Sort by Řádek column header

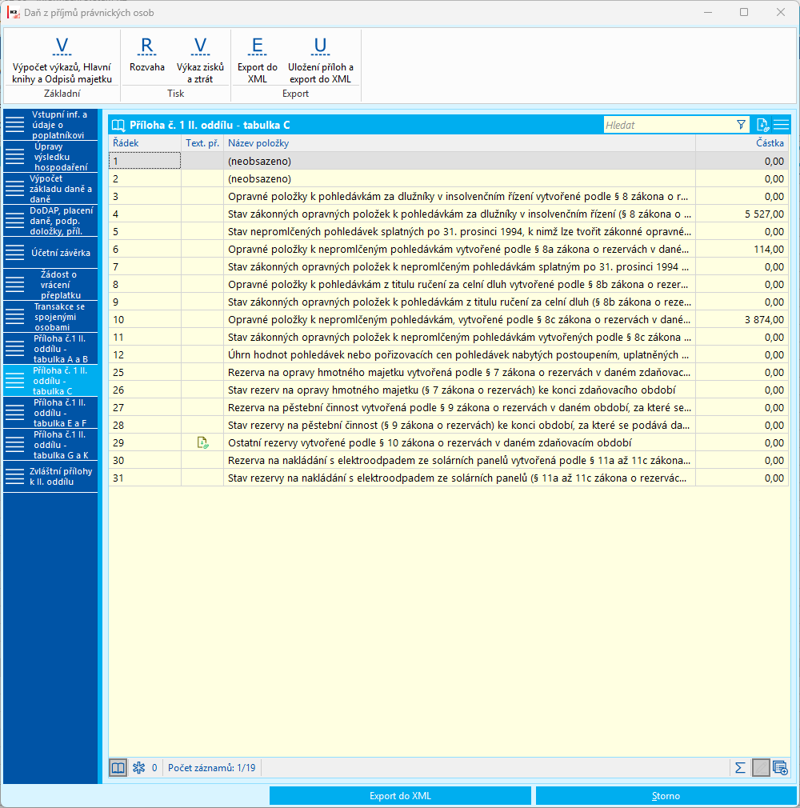click(x=145, y=143)
